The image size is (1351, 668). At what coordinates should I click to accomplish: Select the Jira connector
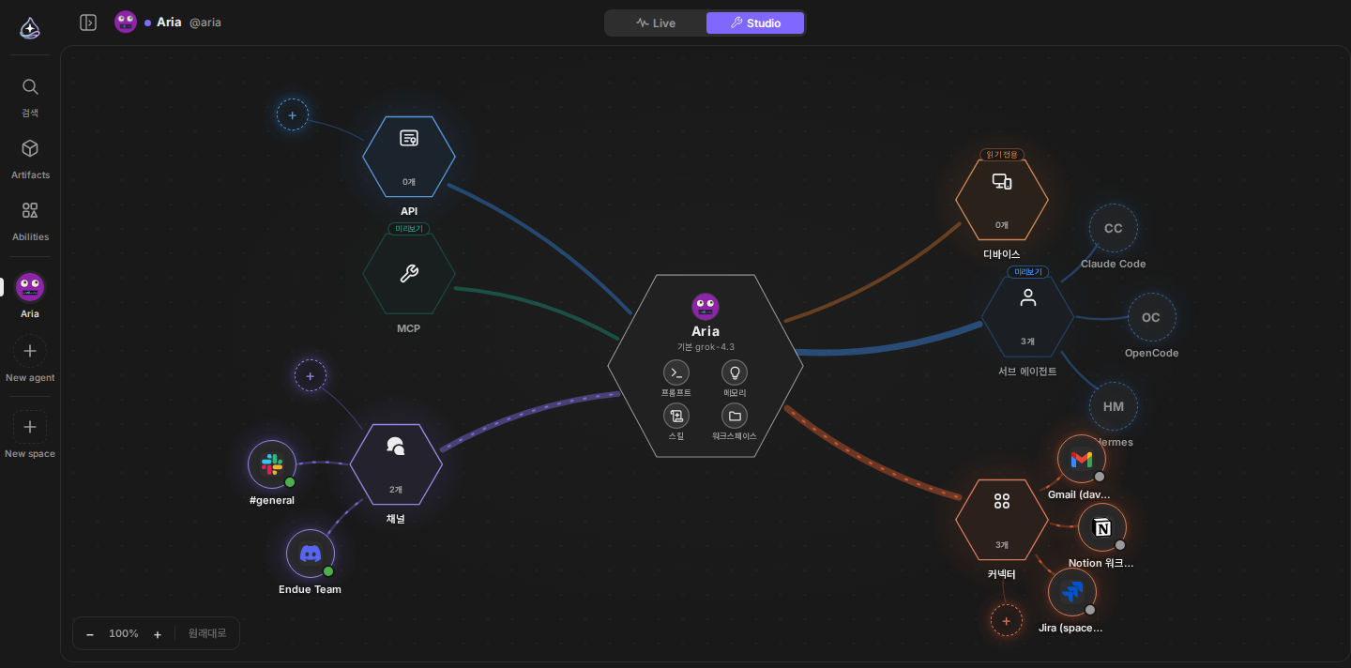tap(1072, 592)
